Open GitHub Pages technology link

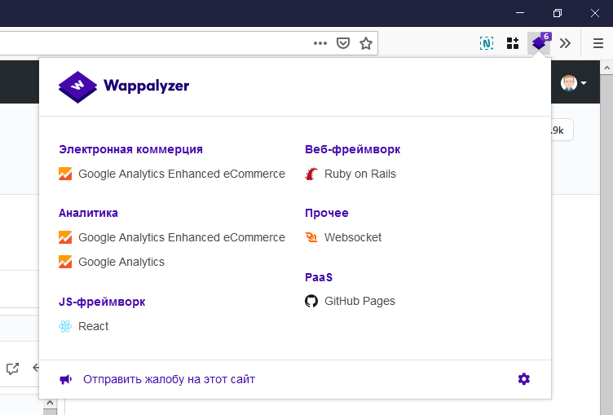coord(359,301)
